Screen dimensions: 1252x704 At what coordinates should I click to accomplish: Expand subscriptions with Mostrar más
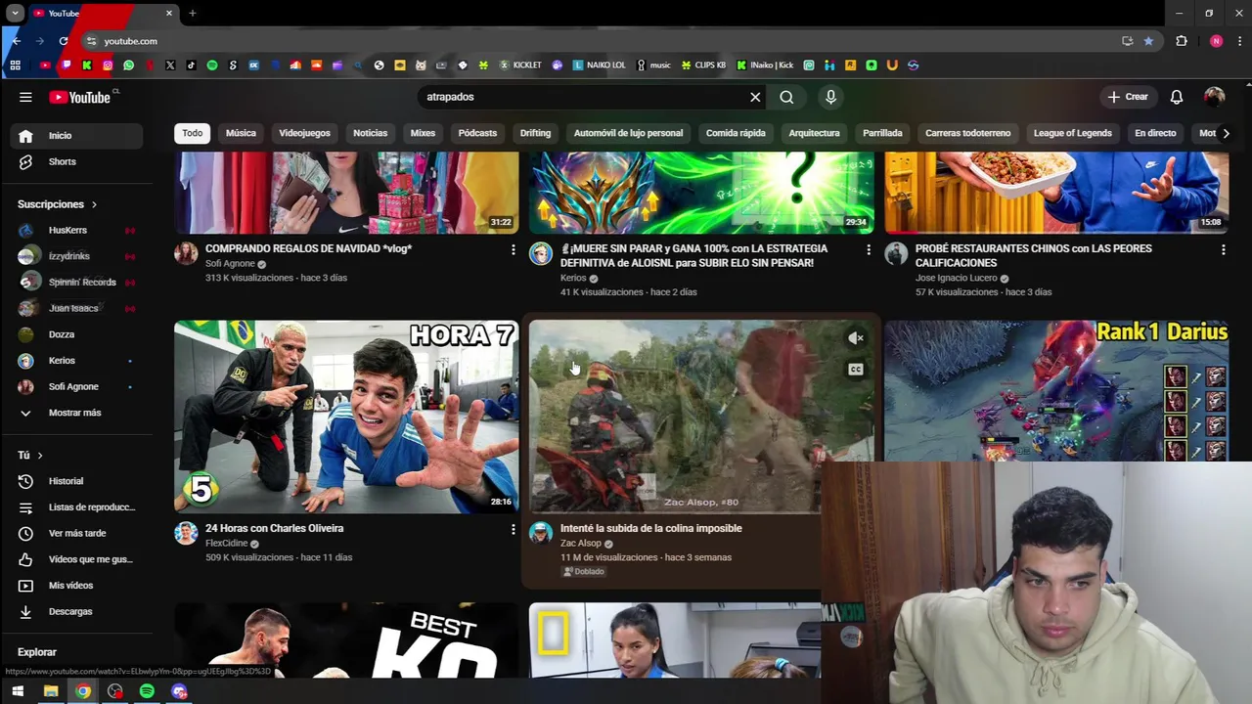tap(78, 413)
